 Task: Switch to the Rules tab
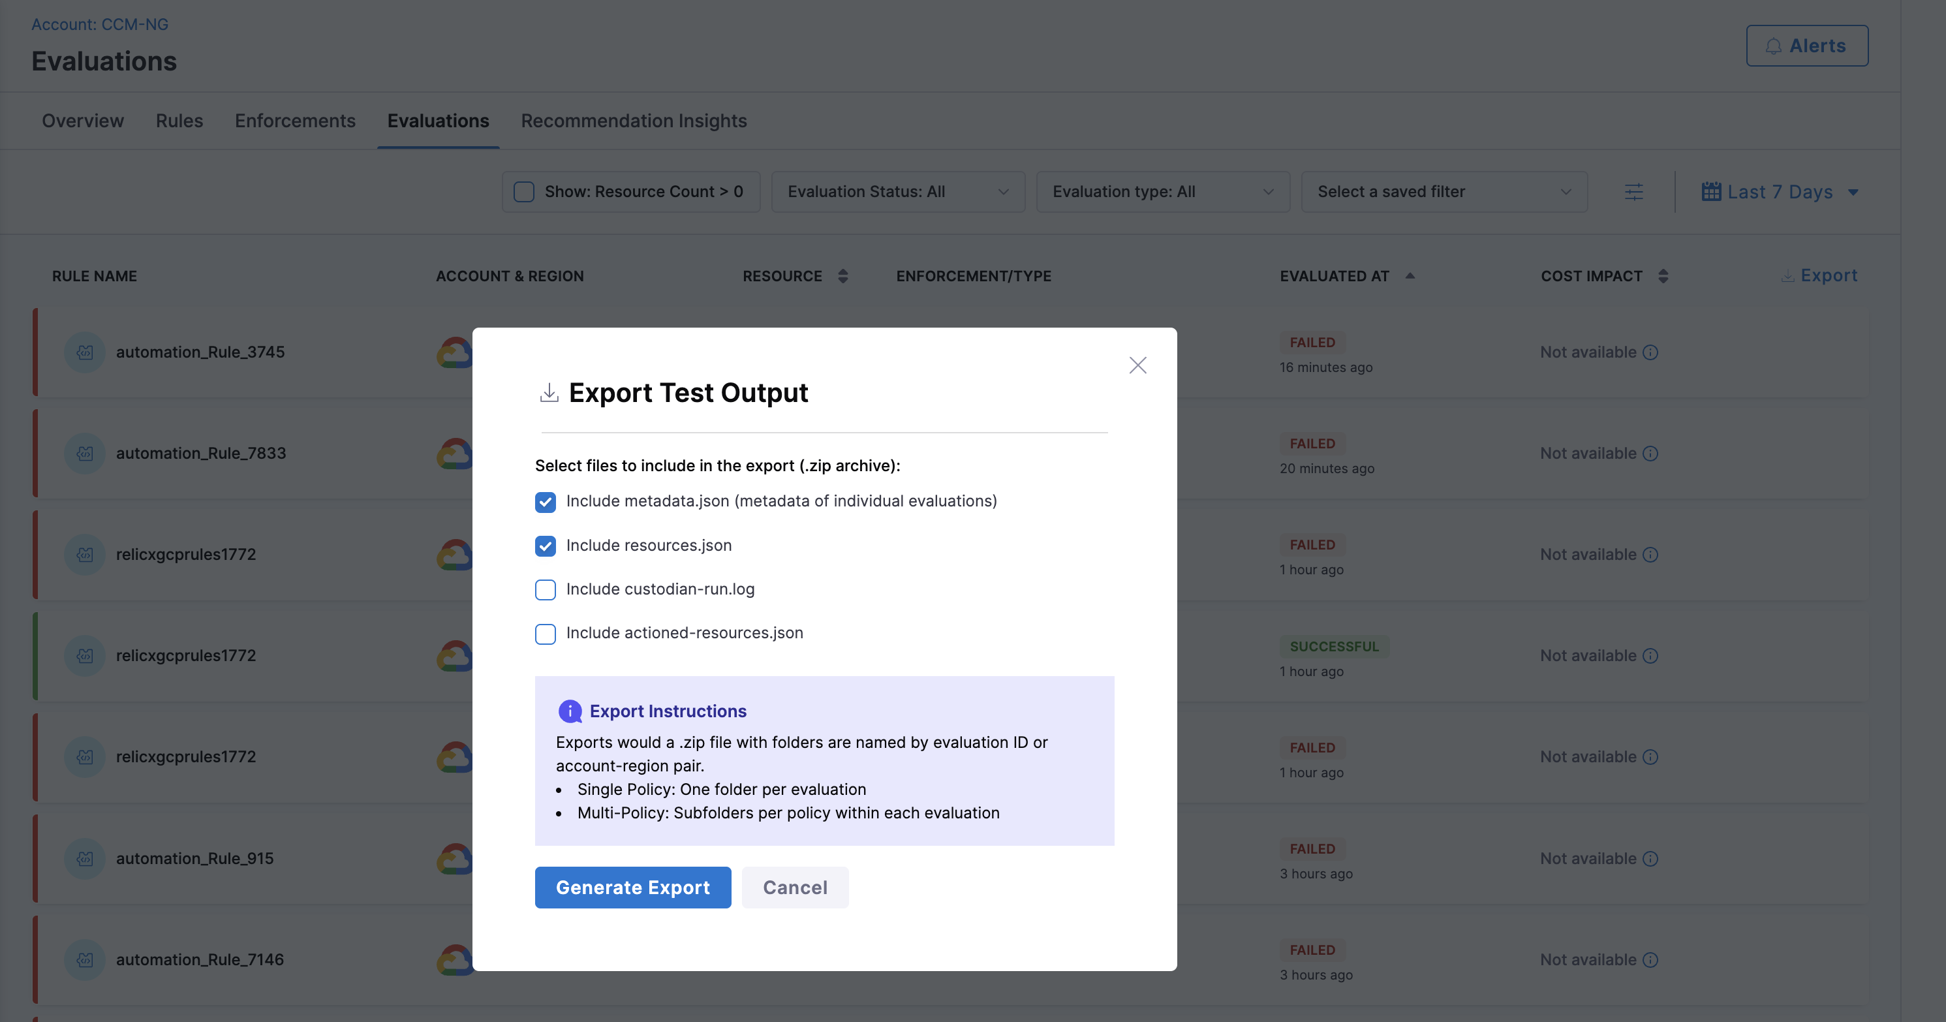pos(179,121)
